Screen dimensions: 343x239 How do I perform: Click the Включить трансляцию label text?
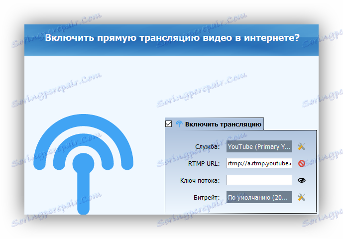pos(223,124)
